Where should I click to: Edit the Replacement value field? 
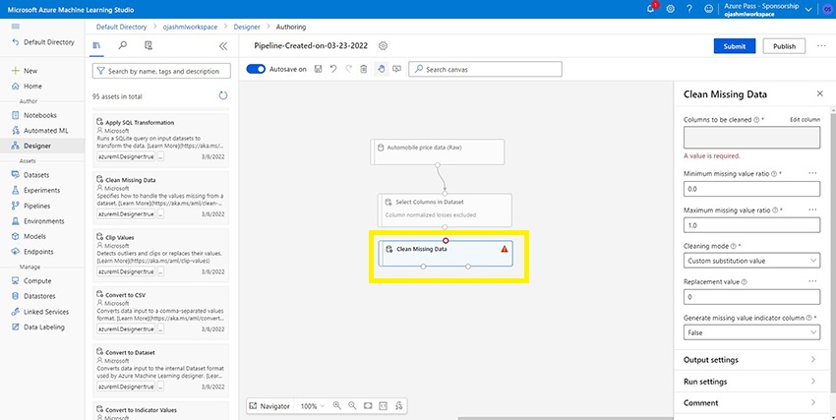coord(751,297)
